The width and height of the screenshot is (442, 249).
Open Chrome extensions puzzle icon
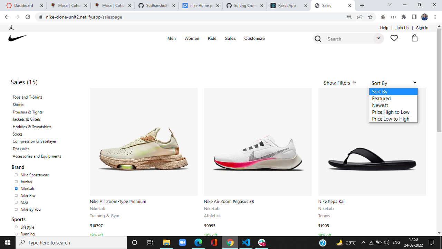coord(404,17)
